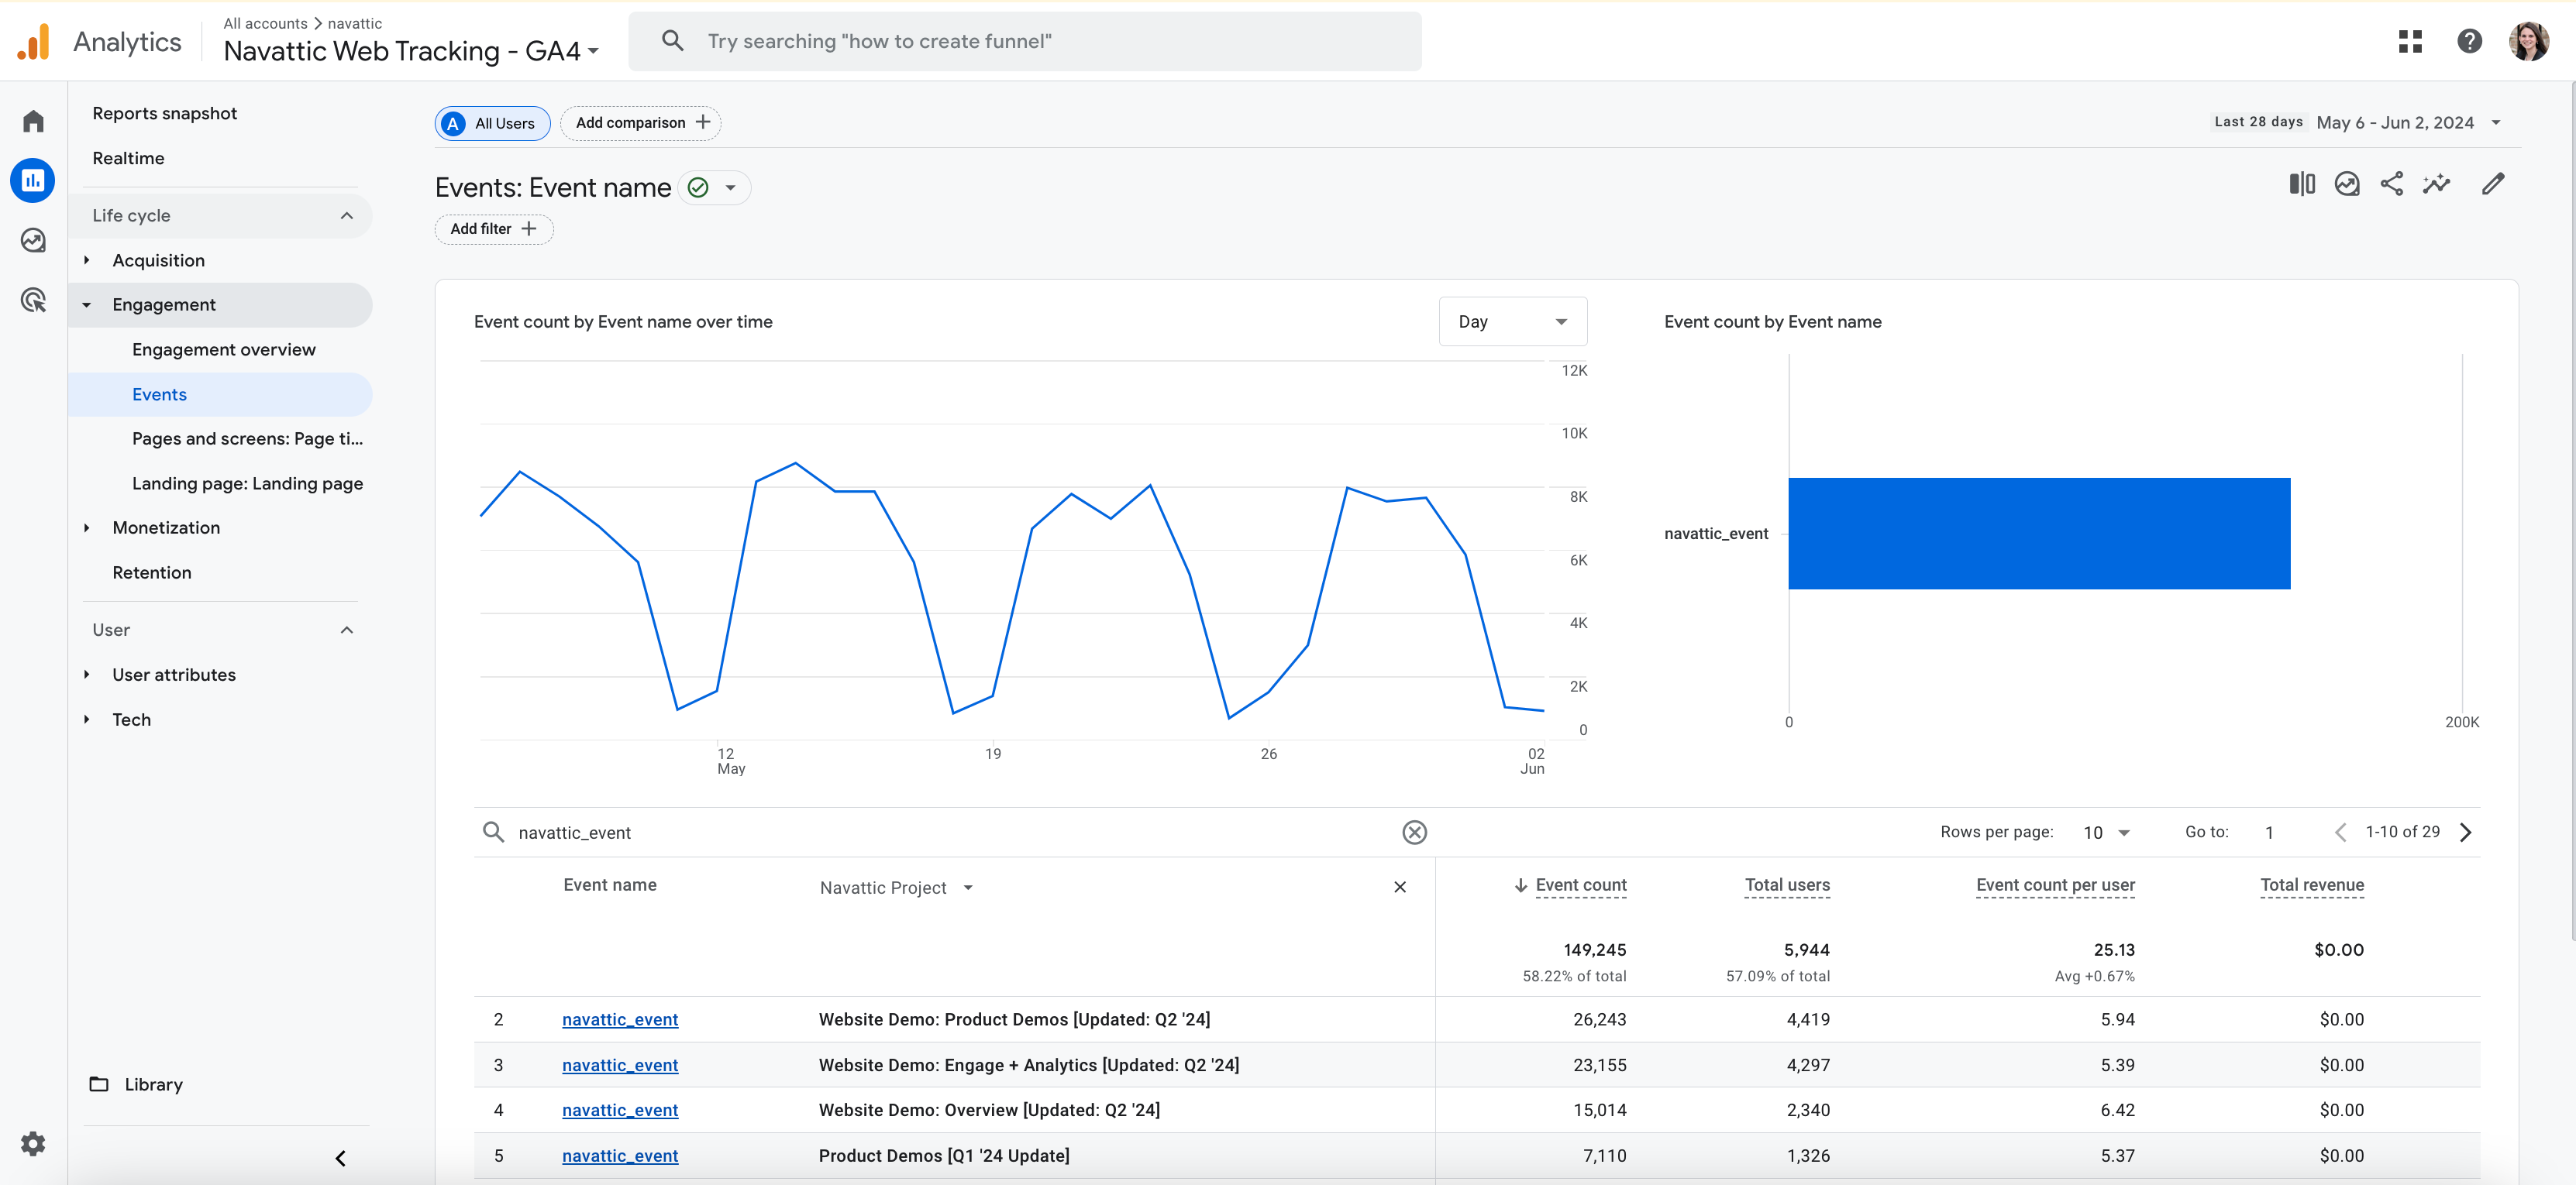This screenshot has height=1185, width=2576.
Task: Click the plus icon on Add comparison
Action: tap(703, 122)
